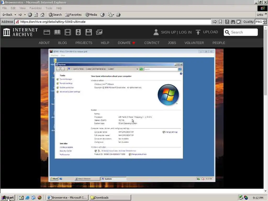Image resolution: width=268 pixels, height=201 pixels.
Task: Open the BLOG navigation link
Action: 63,43
